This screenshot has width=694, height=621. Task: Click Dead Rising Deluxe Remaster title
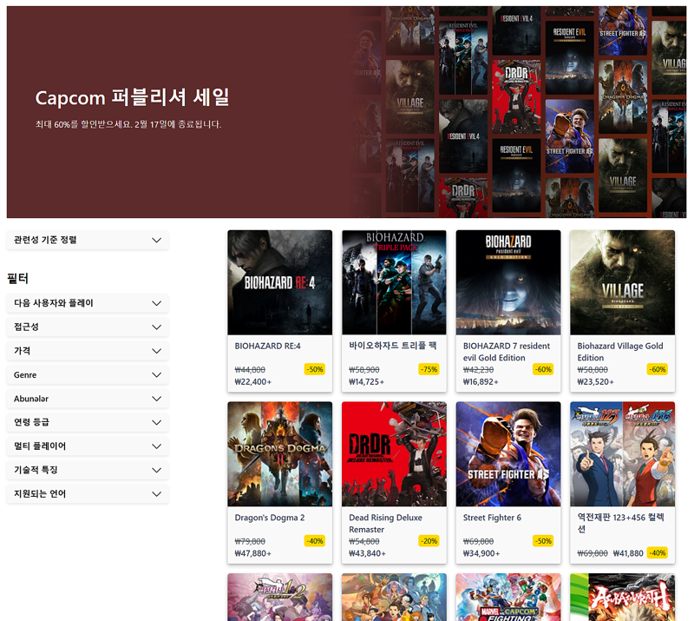tap(385, 524)
